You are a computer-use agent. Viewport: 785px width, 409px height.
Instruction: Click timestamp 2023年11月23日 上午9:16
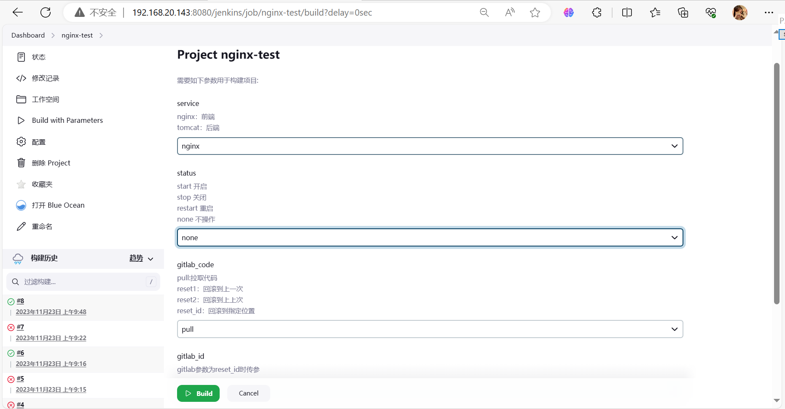51,364
